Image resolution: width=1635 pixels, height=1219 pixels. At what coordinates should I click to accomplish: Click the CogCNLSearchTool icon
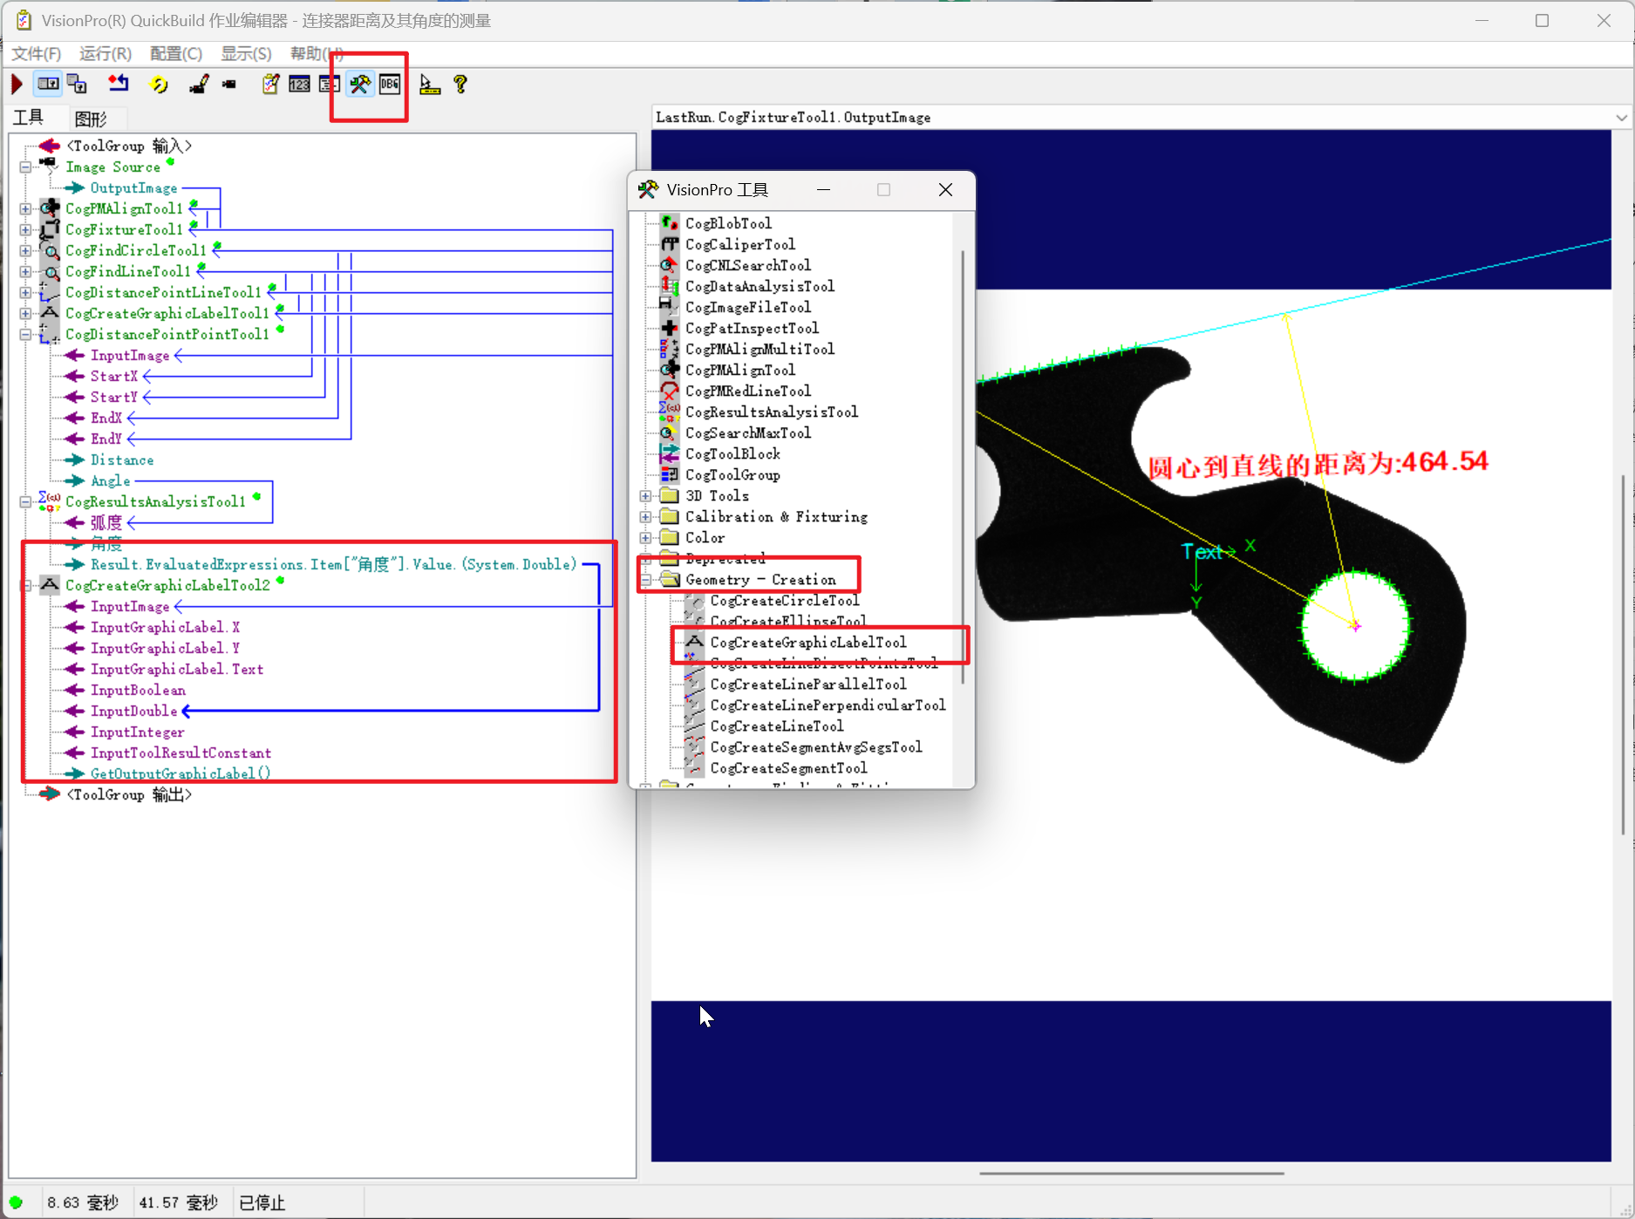point(669,265)
